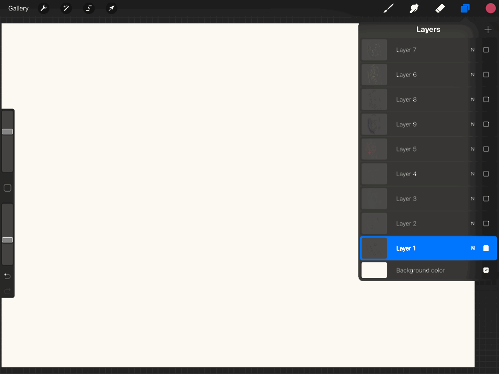The width and height of the screenshot is (499, 374).
Task: Close the Layers panel via layers icon
Action: pos(465,8)
